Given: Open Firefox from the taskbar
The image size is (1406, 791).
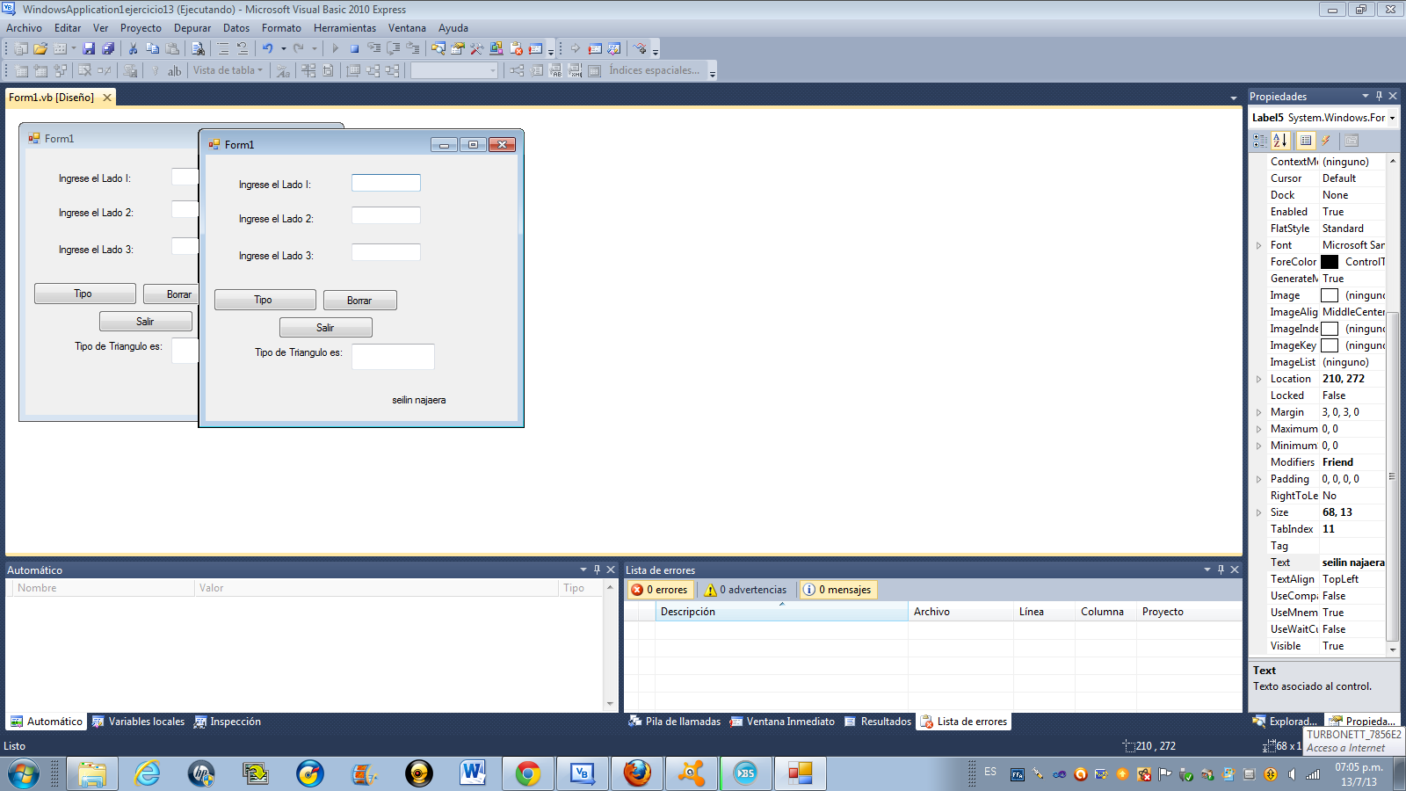Looking at the screenshot, I should pos(636,773).
